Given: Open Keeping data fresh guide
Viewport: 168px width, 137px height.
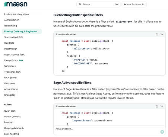Looking at the screenshot, I should (14, 128).
